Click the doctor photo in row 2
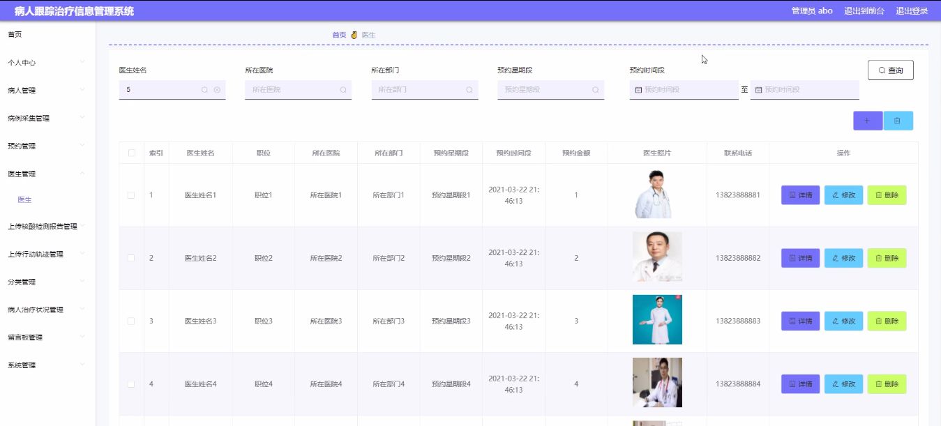 pyautogui.click(x=657, y=257)
